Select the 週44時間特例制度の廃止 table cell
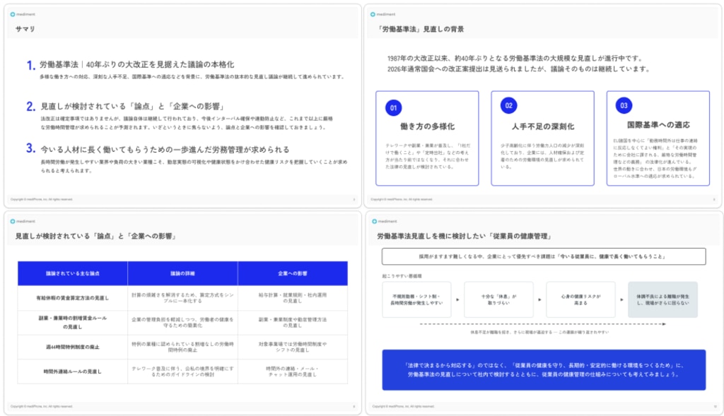Screen dimensions: 724x416 [x=73, y=347]
